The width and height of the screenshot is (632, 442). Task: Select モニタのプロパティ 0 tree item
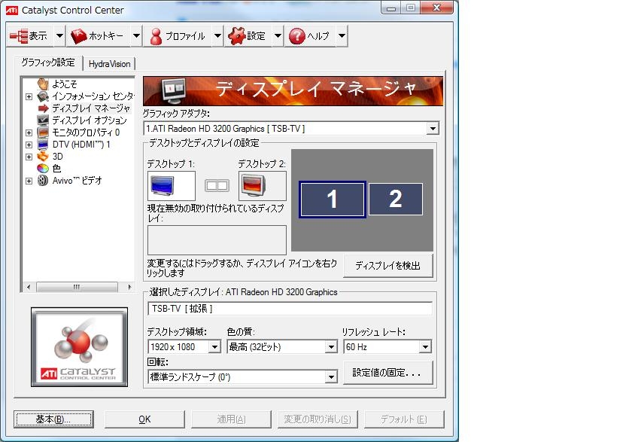(86, 133)
